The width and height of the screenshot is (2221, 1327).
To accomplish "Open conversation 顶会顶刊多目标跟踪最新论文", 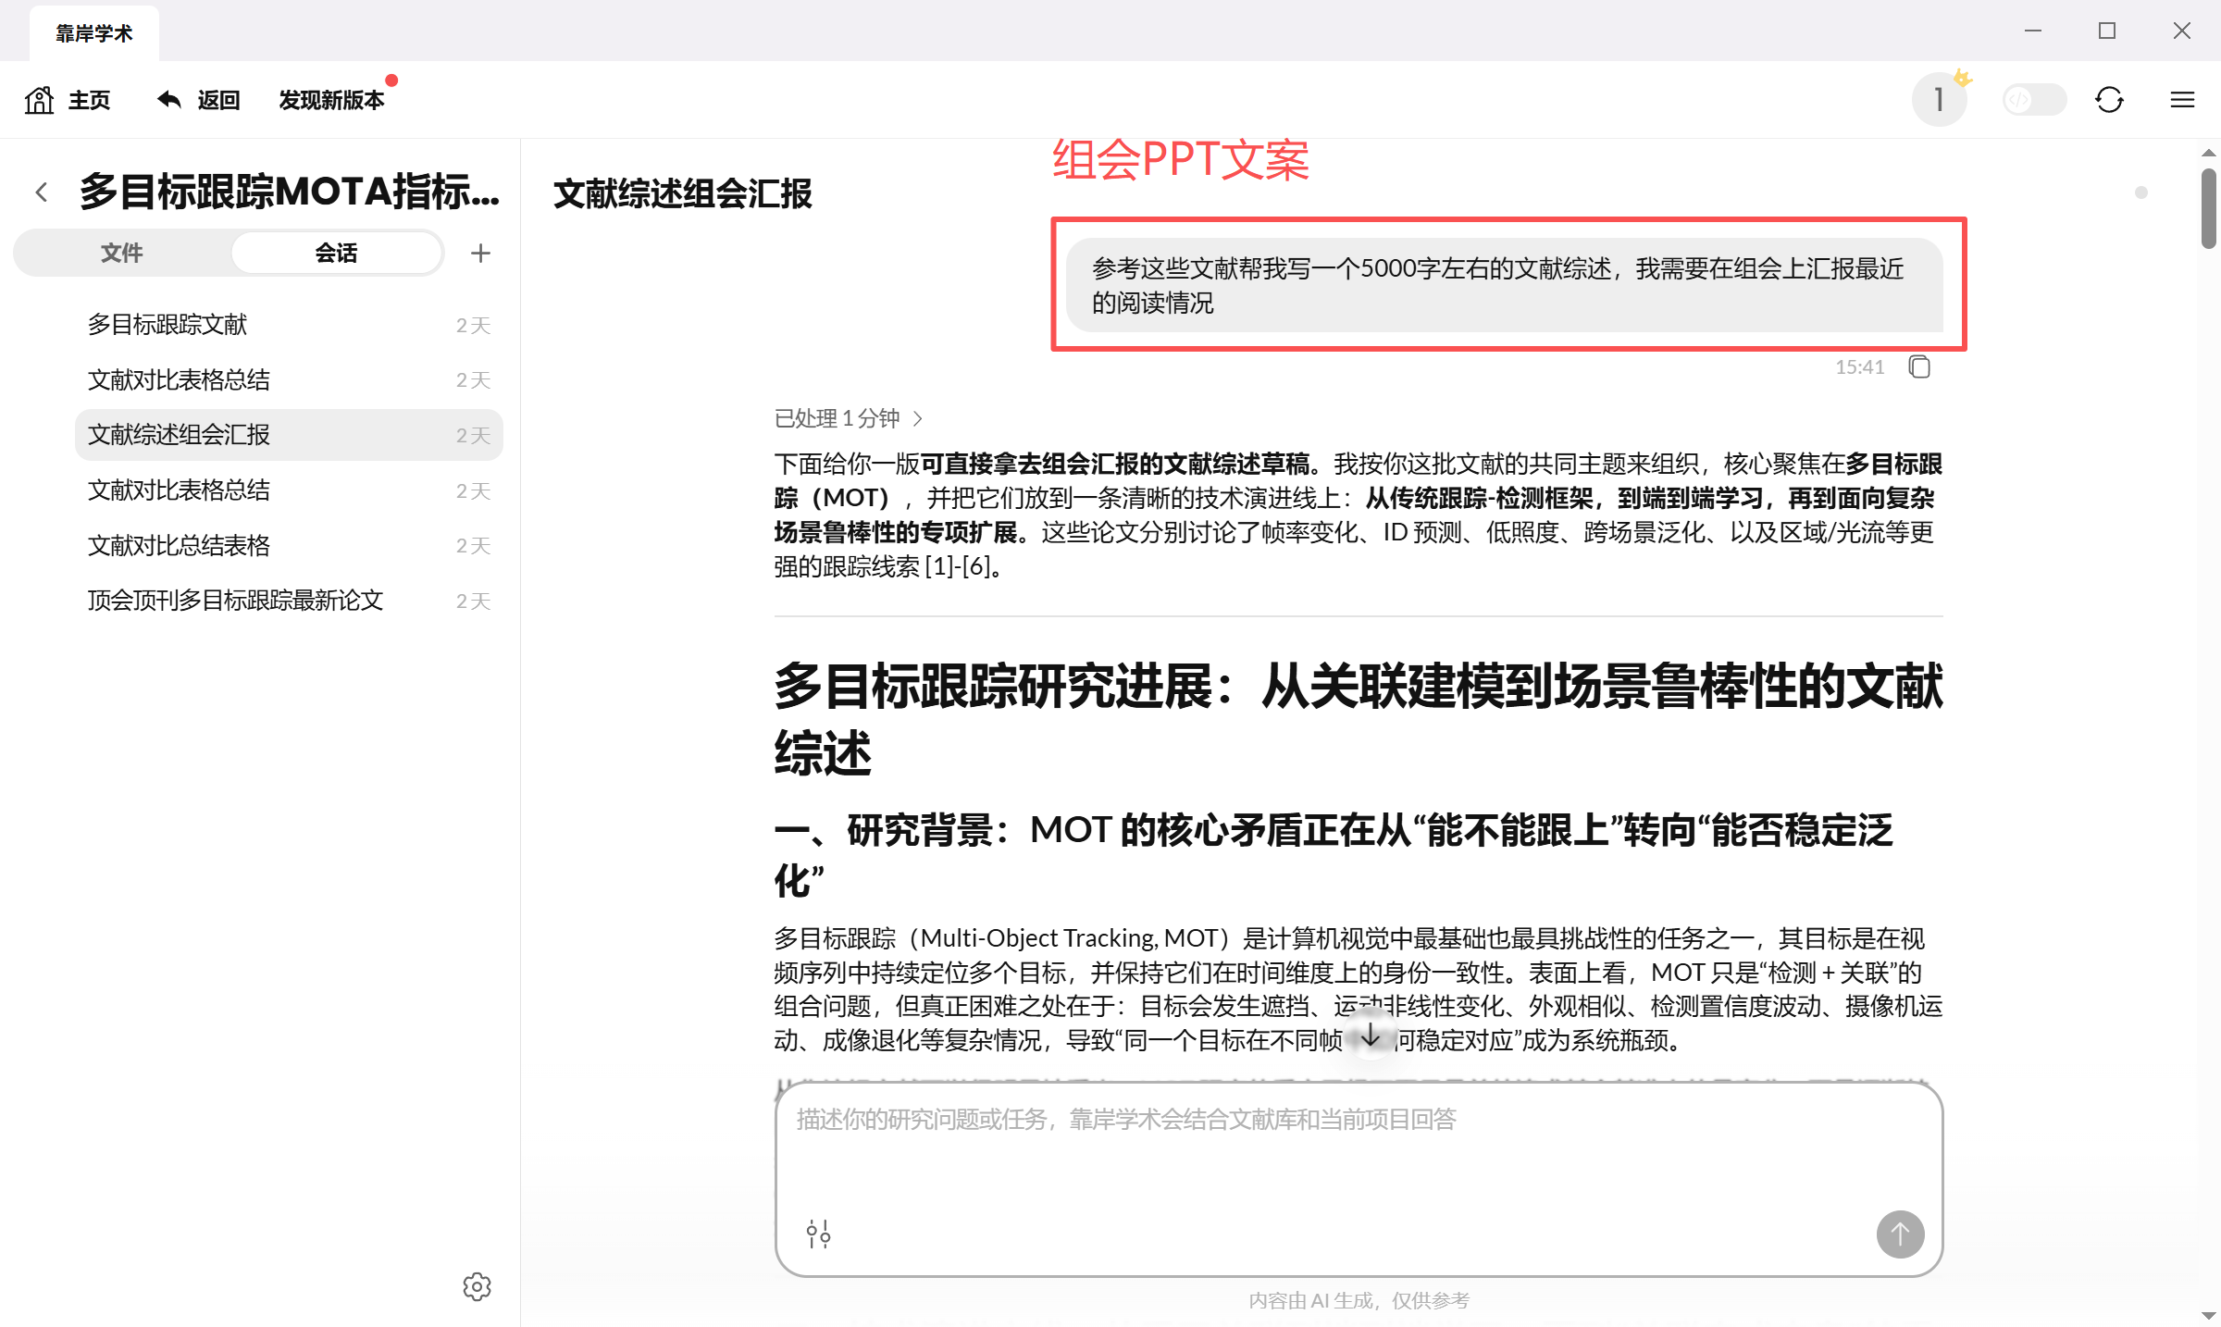I will coord(289,601).
